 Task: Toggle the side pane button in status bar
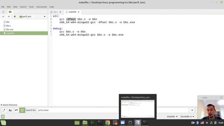pos(3,117)
